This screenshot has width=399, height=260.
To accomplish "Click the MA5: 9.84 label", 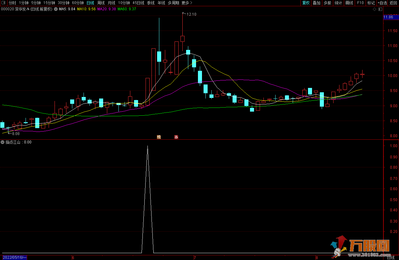I will click(x=67, y=9).
